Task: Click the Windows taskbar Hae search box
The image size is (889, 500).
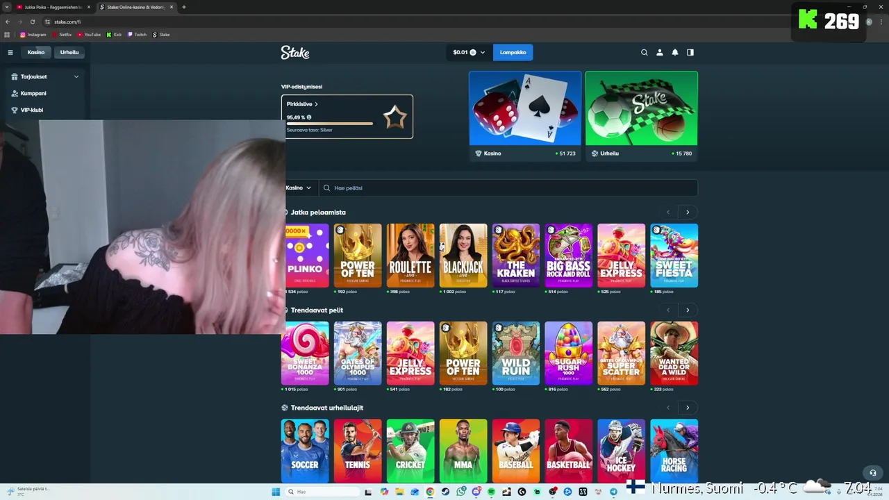Action: point(323,492)
